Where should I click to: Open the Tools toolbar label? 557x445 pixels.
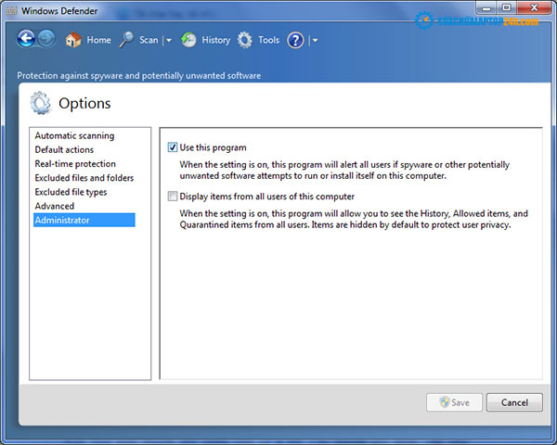coord(269,40)
